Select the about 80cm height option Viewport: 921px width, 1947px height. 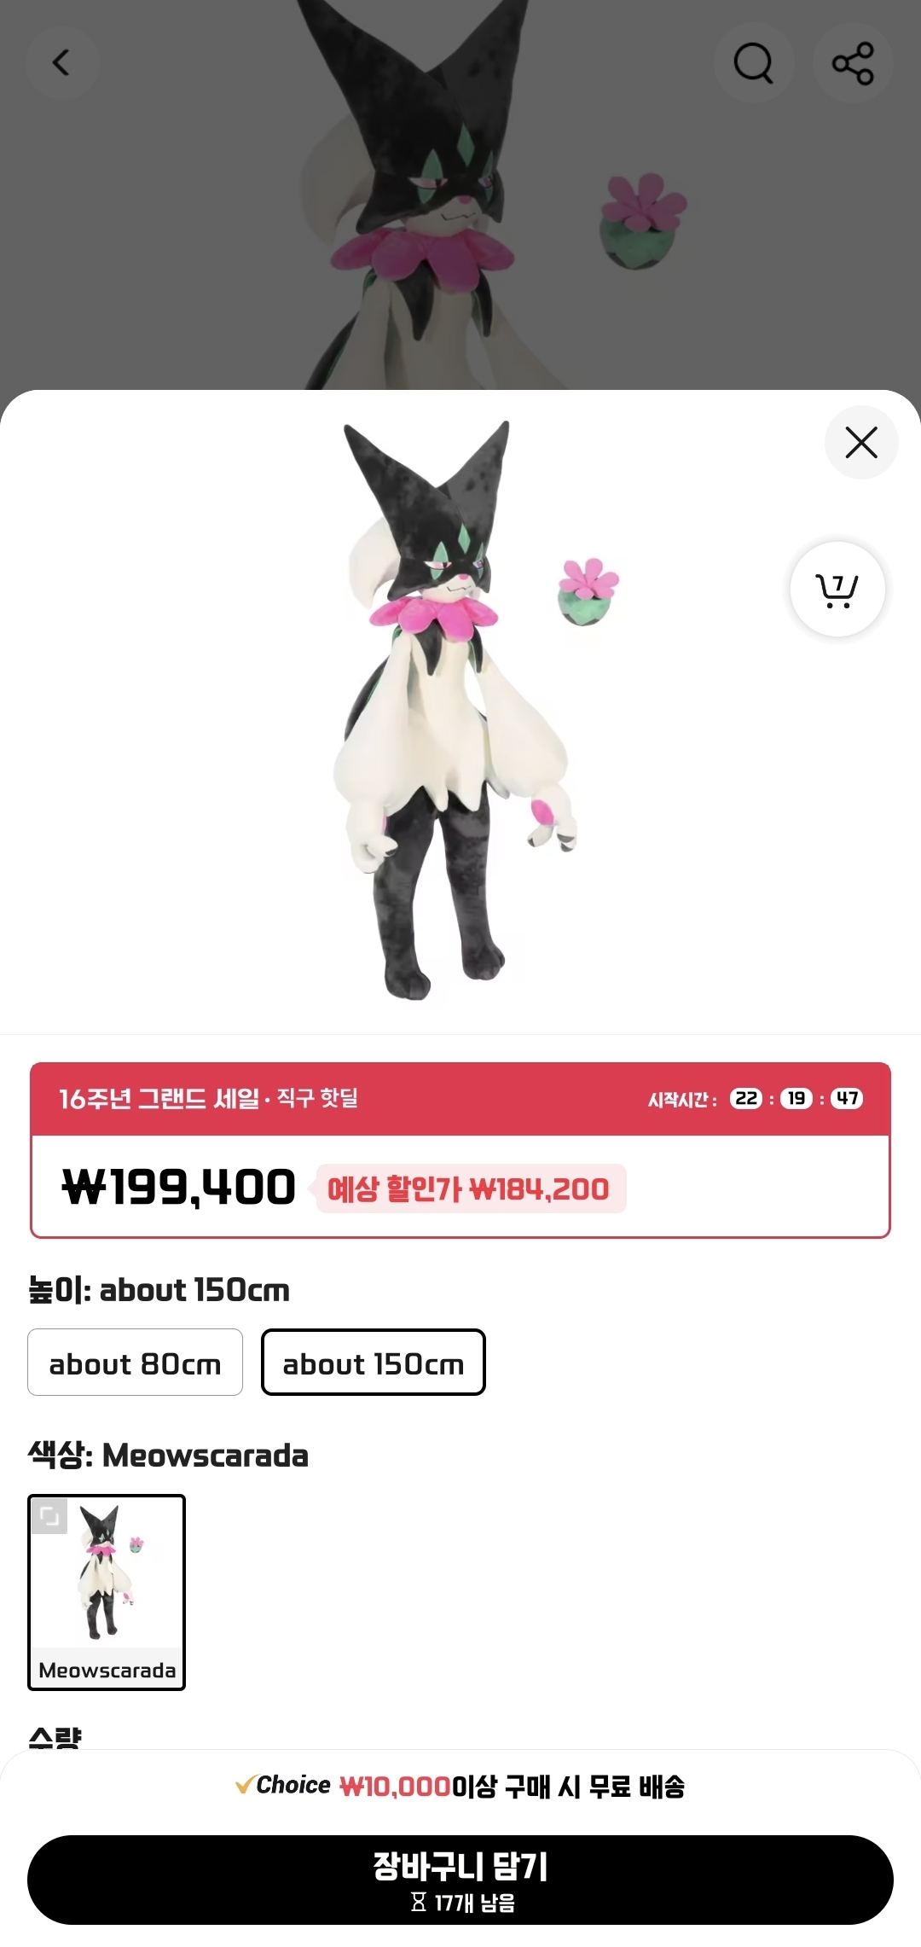click(x=135, y=1362)
